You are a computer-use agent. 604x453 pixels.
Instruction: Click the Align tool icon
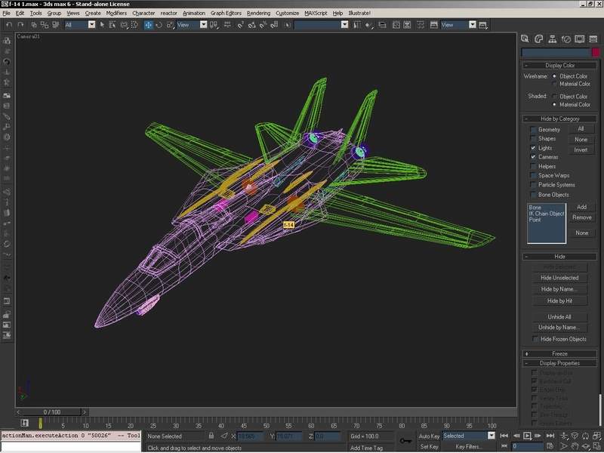pos(369,25)
